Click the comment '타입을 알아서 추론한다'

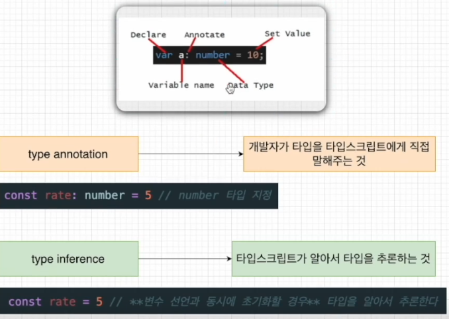[383, 301]
